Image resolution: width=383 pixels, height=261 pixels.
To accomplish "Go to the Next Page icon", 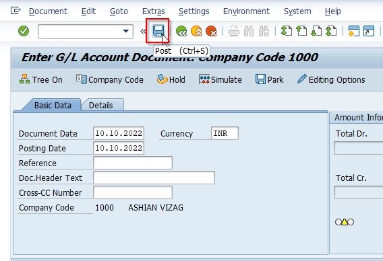I will coord(316,31).
